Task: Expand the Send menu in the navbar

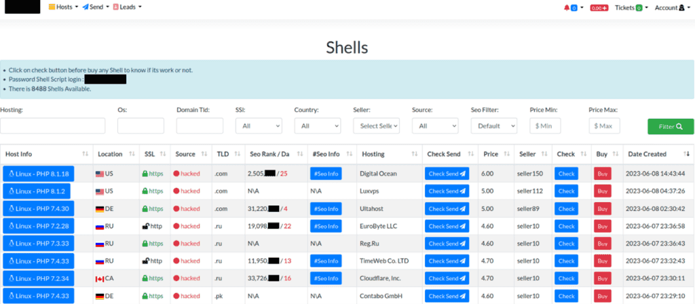Action: (x=96, y=7)
